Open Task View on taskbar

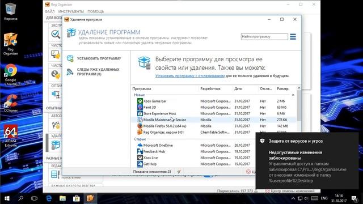(x=34, y=198)
